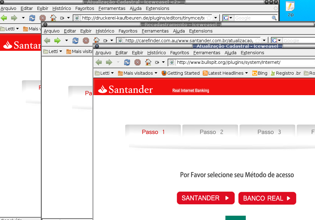Click Google search field in rear window
Viewport: 315px width, 220px height.
click(x=253, y=18)
